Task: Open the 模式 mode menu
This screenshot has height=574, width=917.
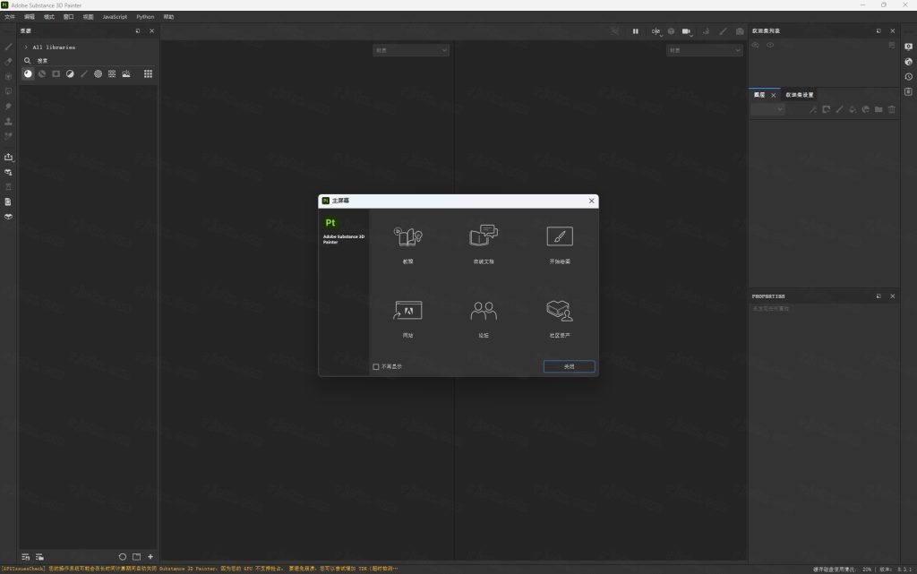Action: (49, 17)
